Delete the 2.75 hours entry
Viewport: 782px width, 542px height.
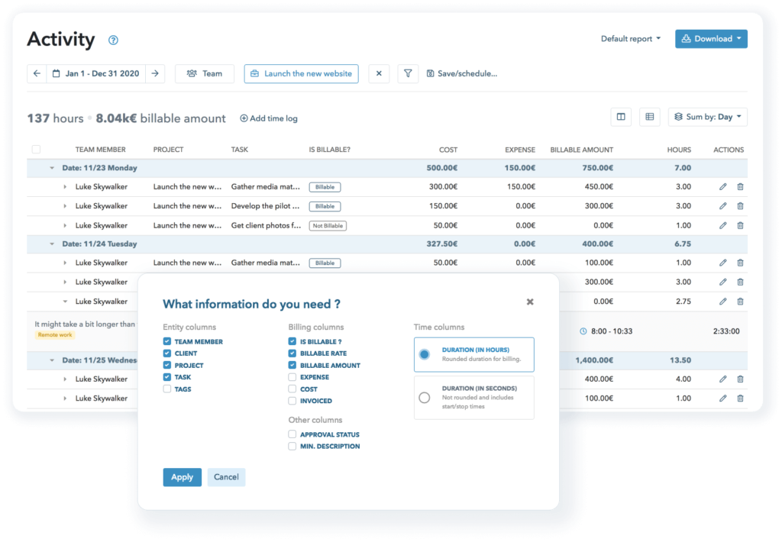point(740,302)
